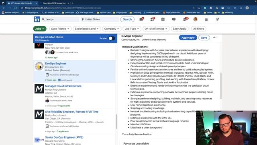Screen dimensions: 257x145
Task: Click the job description scrollbar
Action: (x=221, y=86)
